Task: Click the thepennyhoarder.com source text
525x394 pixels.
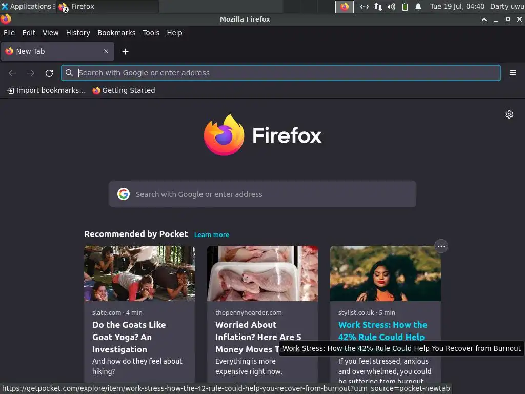Action: click(249, 312)
